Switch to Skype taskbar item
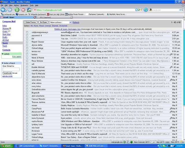The height and width of the screenshot is (148, 185). [x=50, y=146]
